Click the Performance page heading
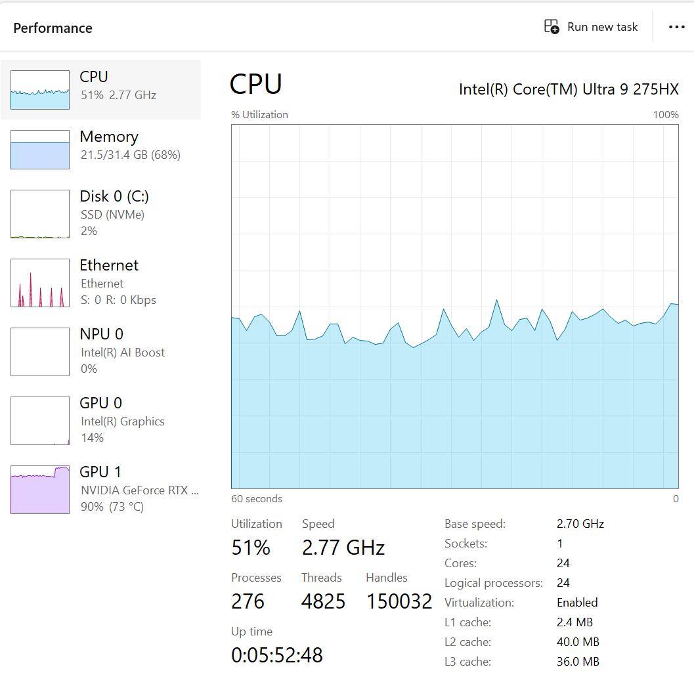Image resolution: width=694 pixels, height=688 pixels. [53, 28]
